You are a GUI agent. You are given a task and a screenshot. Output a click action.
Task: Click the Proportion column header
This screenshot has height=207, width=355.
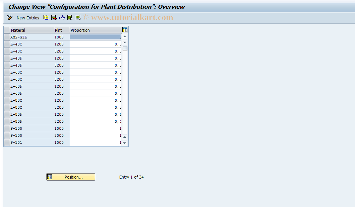click(x=96, y=30)
